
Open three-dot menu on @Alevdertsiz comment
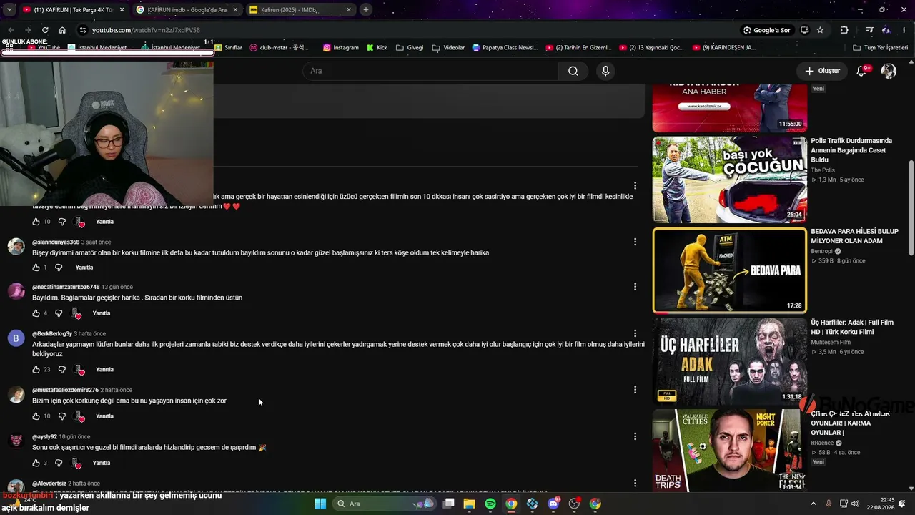pyautogui.click(x=635, y=483)
